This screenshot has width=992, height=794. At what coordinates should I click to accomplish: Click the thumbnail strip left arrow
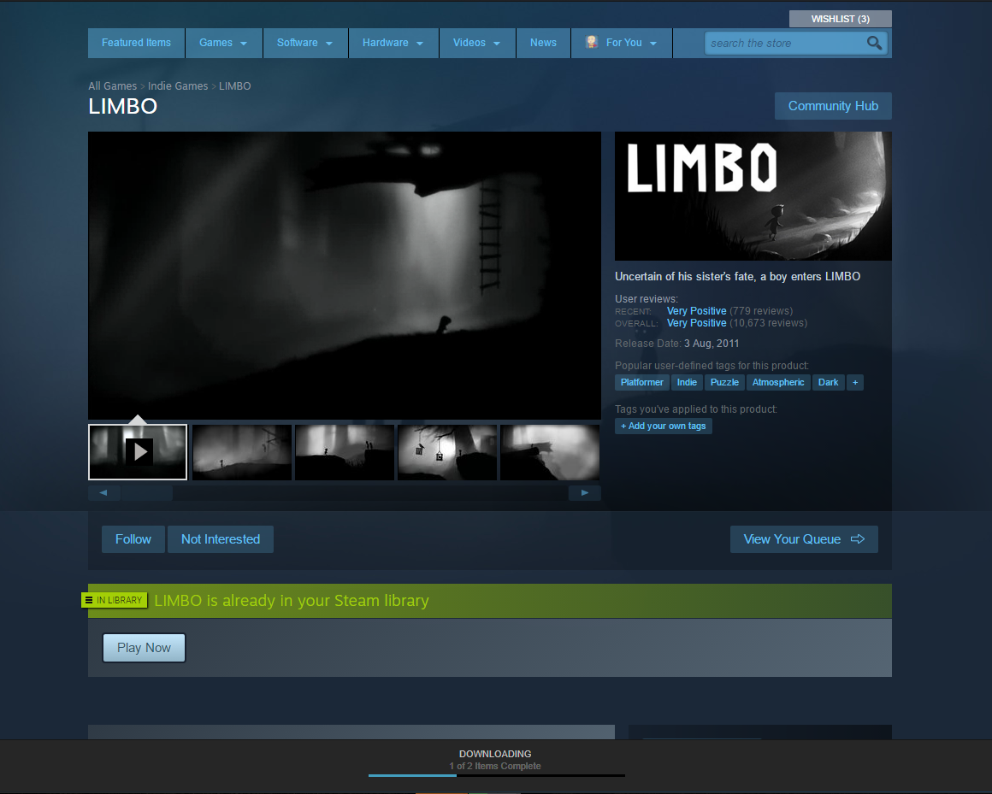coord(103,492)
